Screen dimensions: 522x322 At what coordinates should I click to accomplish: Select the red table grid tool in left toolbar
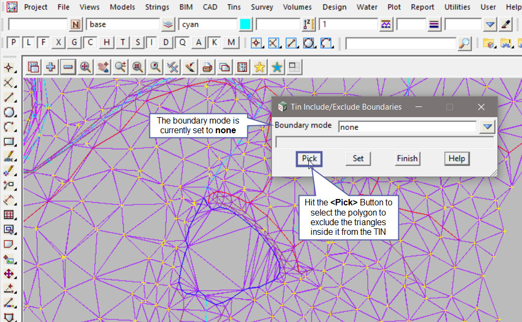(9, 214)
